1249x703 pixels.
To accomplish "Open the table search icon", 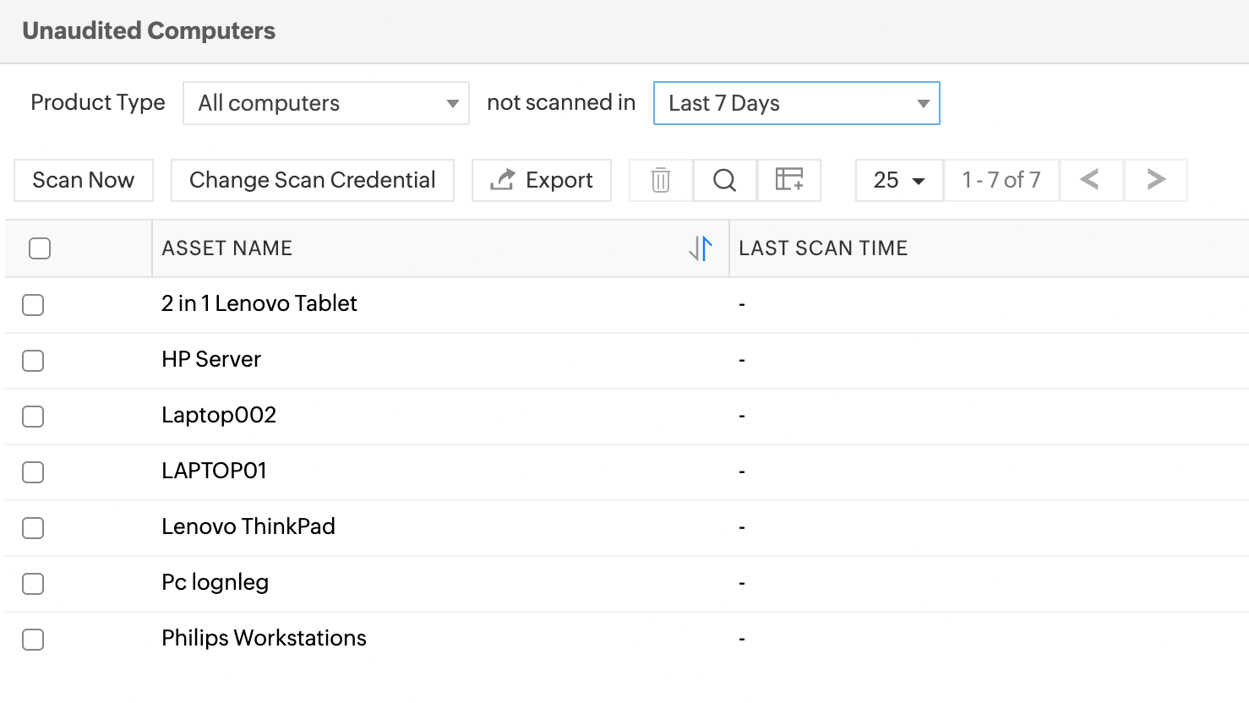I will [x=724, y=180].
